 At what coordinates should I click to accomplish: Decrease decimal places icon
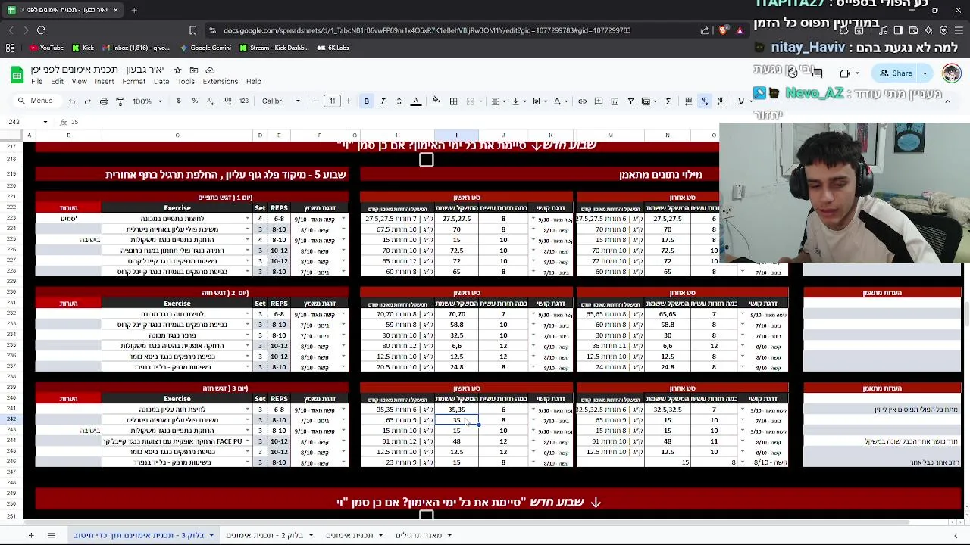[211, 101]
